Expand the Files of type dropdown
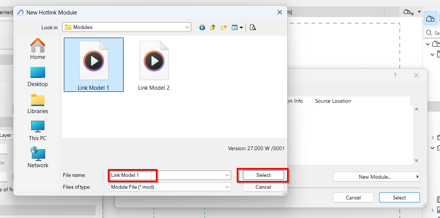 (227, 187)
